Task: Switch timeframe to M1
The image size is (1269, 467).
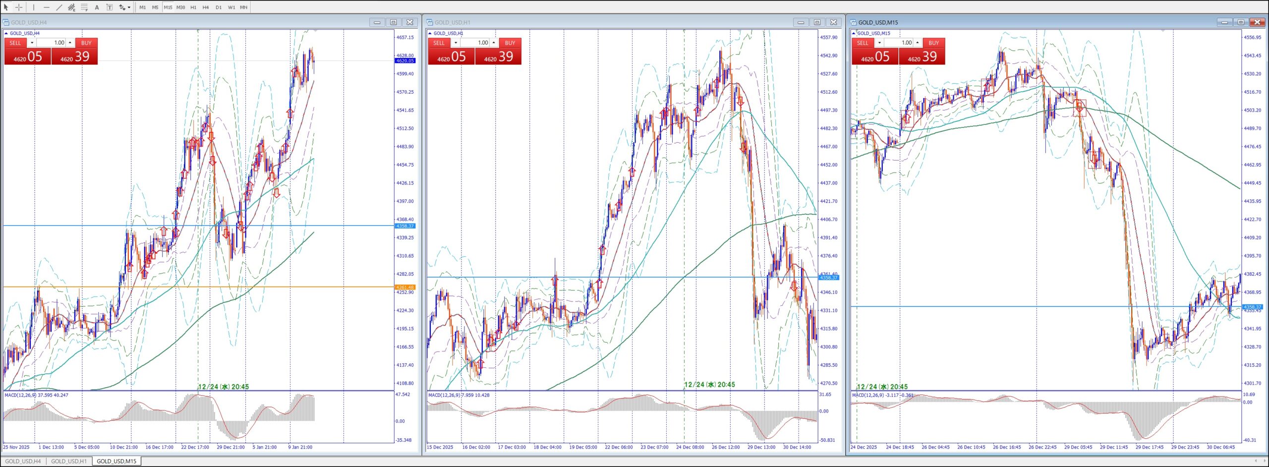Action: [143, 7]
